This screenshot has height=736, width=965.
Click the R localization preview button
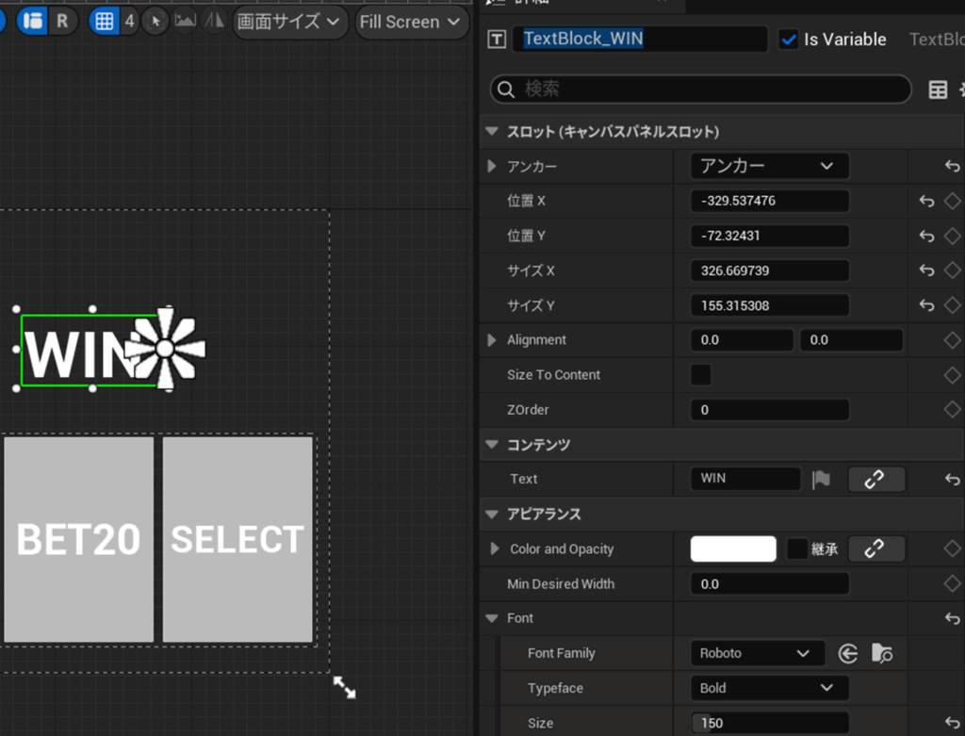(62, 21)
